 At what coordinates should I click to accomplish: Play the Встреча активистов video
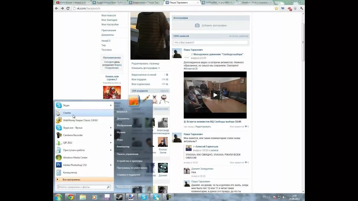pos(215,95)
